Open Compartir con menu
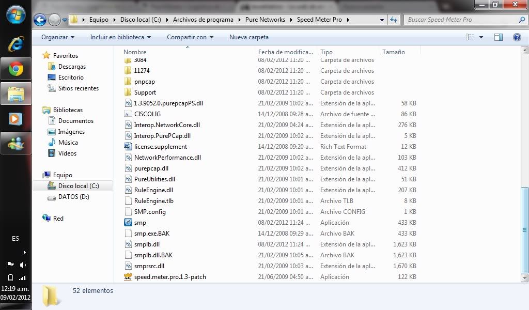 pos(190,37)
